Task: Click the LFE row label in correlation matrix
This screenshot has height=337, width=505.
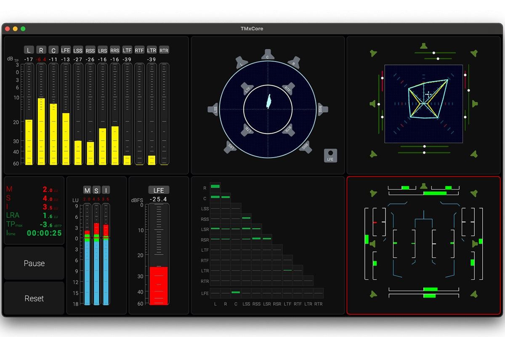Action: tap(205, 293)
